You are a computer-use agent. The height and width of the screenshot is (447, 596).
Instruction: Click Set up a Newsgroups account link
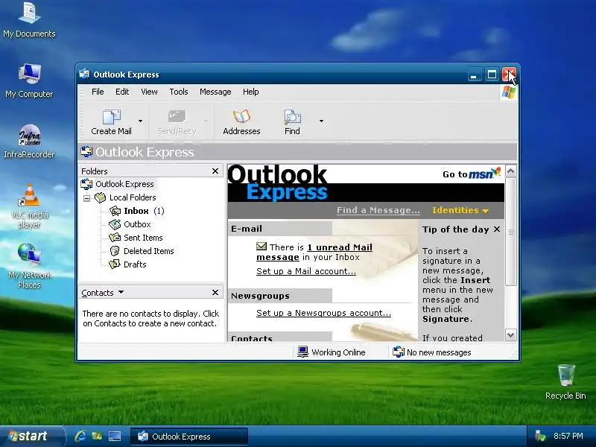tap(323, 313)
